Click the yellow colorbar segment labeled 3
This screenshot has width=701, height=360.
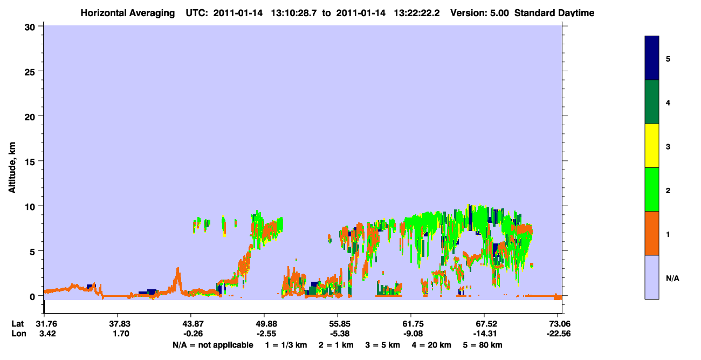point(652,146)
